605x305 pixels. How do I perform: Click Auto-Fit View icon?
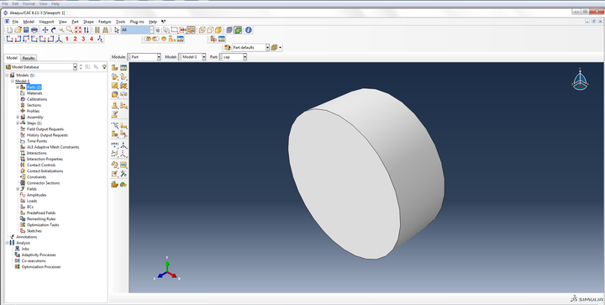pyautogui.click(x=78, y=29)
